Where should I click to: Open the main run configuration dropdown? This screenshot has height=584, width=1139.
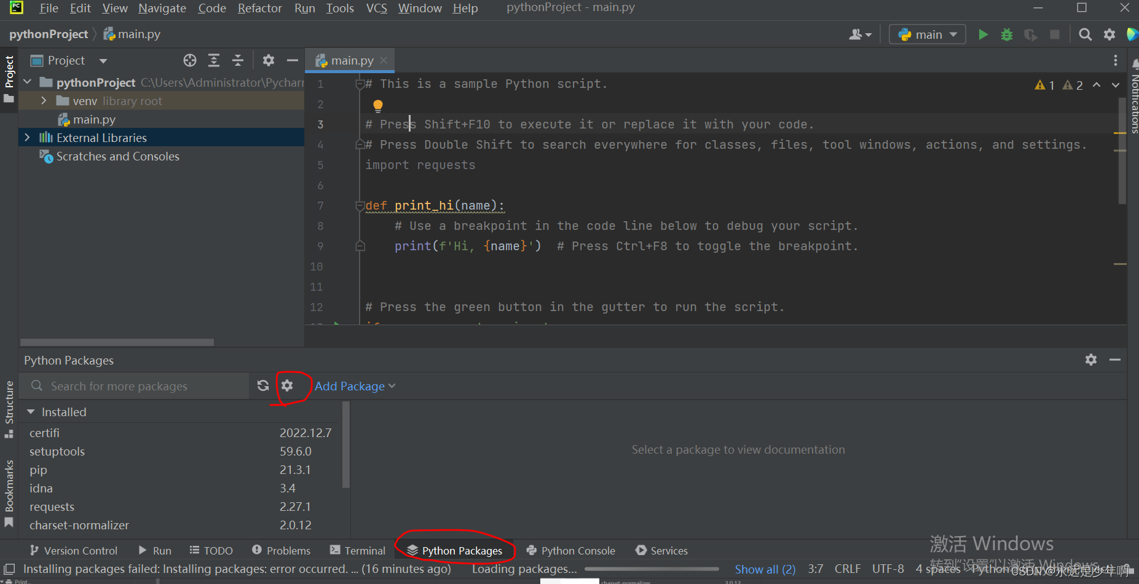tap(928, 34)
